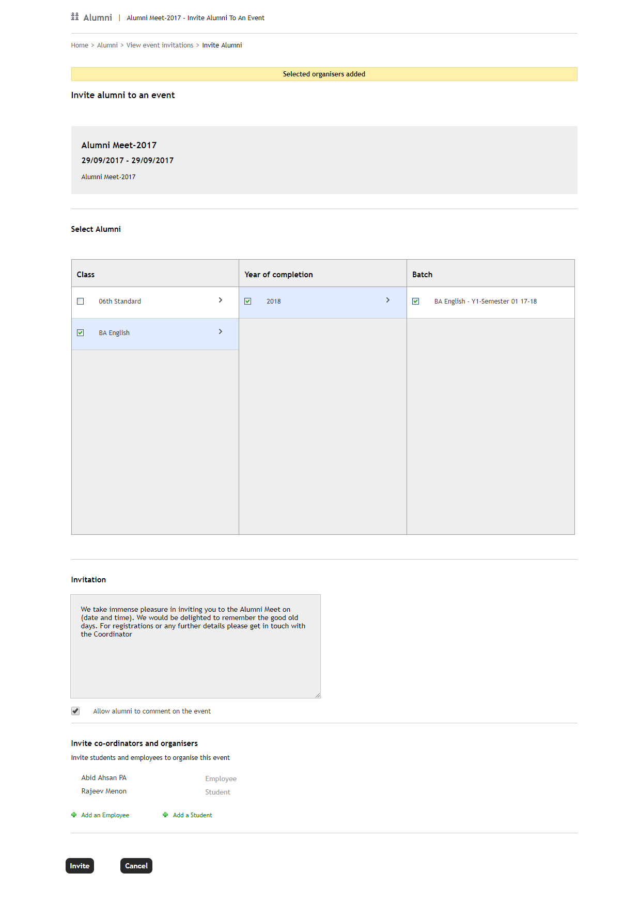Click the invitation textarea resize handle
Screen dimensions: 639x905
click(318, 695)
